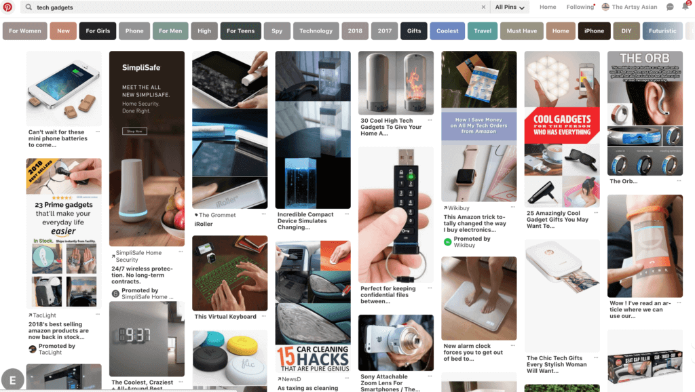The height and width of the screenshot is (392, 695).
Task: Select the teal Travel filter chip
Action: pos(483,31)
